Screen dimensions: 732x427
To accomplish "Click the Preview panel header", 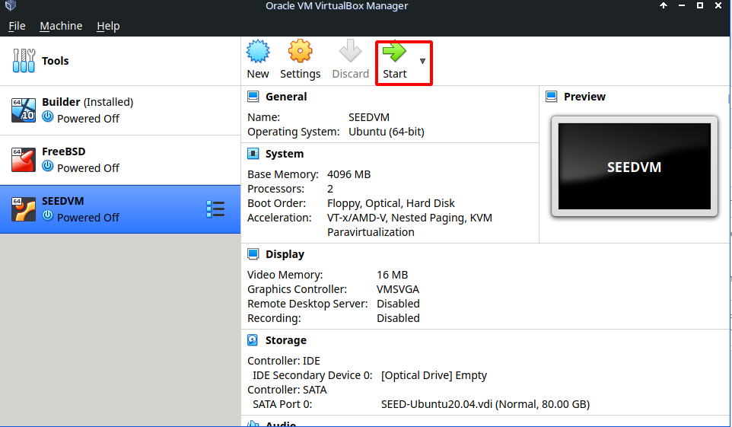I will click(x=584, y=97).
